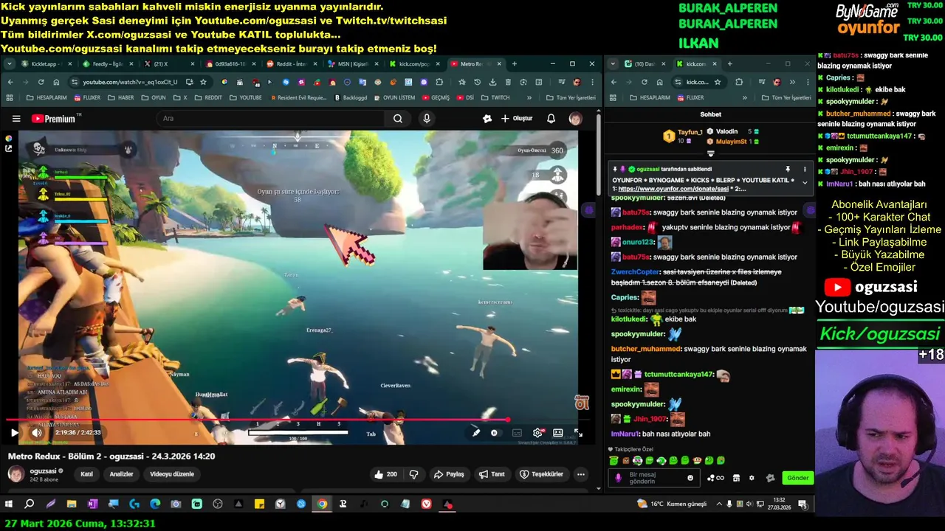Open YouTube notifications bell

point(551,119)
